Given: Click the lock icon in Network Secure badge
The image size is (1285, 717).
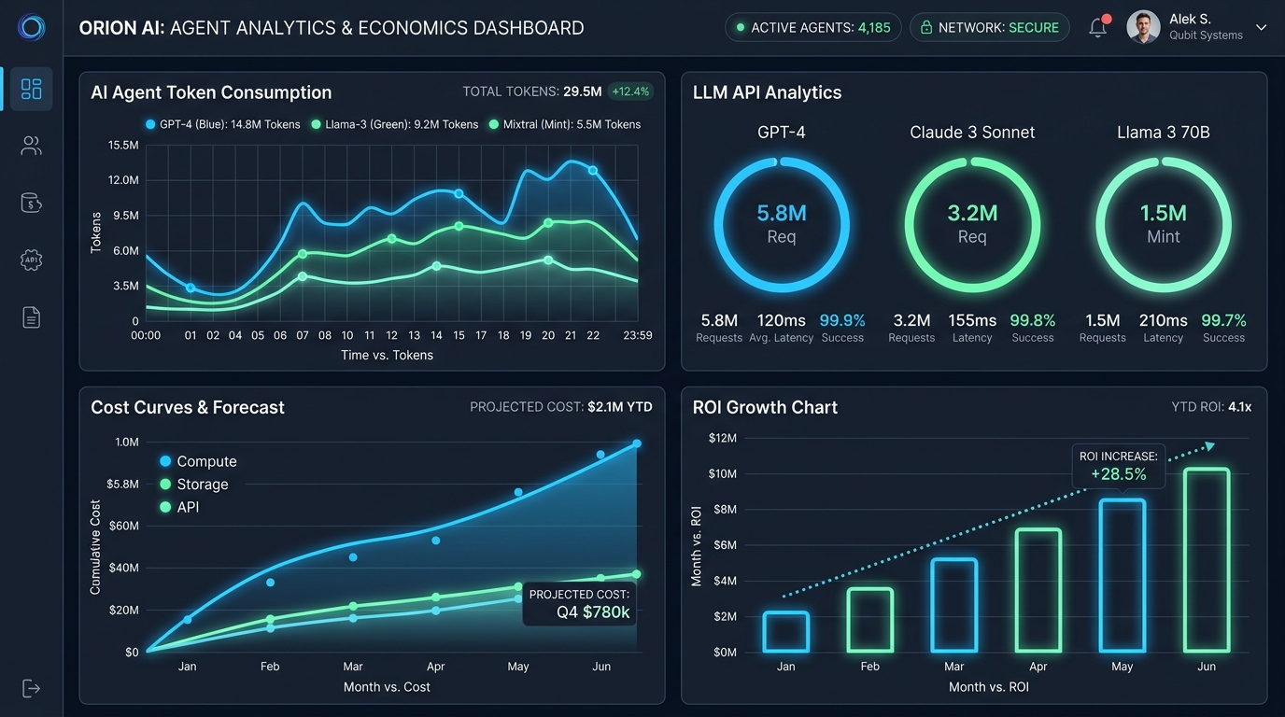Looking at the screenshot, I should [926, 28].
